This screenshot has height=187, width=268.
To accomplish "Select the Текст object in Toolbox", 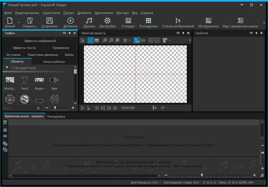I will 25,81.
